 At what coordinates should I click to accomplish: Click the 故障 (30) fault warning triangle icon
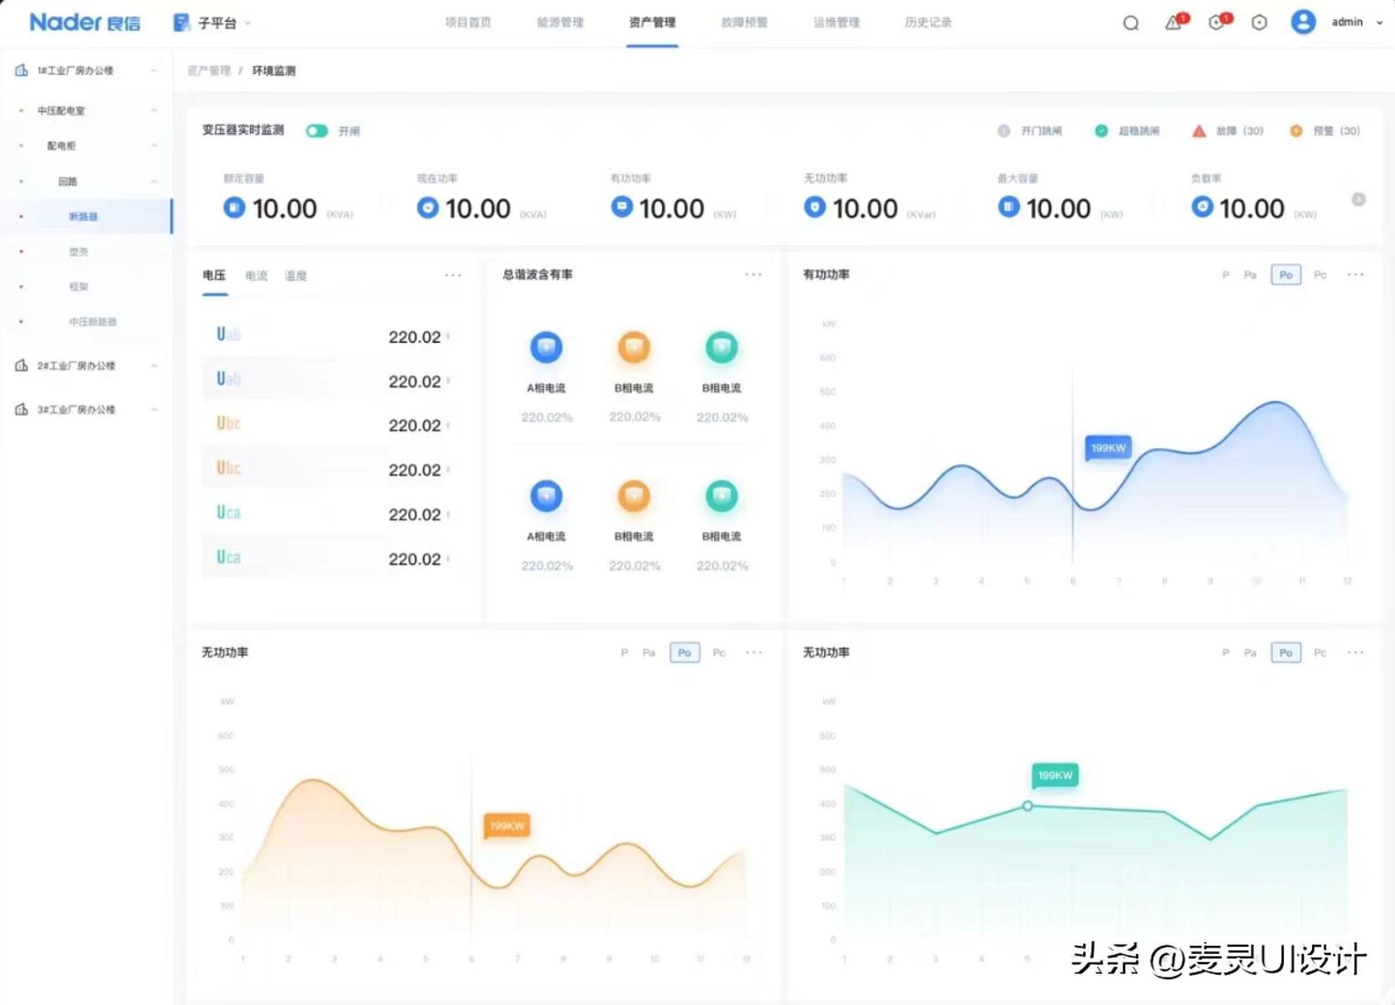pos(1199,130)
